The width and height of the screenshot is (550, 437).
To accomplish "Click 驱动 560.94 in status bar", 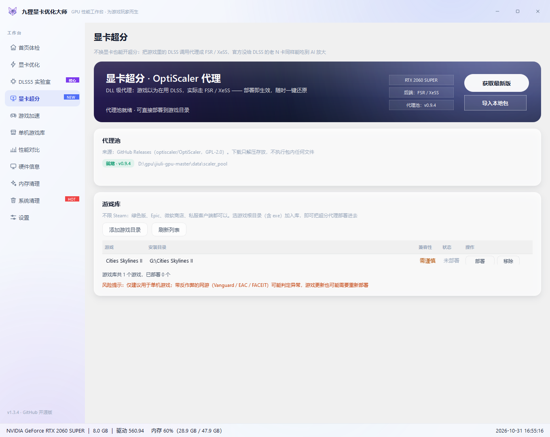I will pos(130,431).
